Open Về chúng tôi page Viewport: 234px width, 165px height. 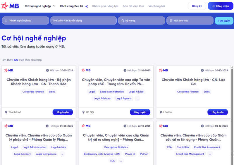point(156,6)
